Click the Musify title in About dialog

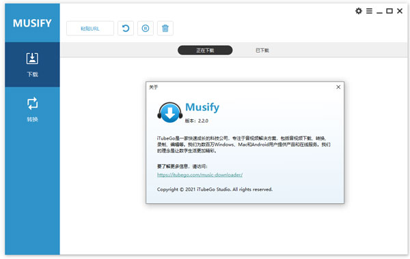pyautogui.click(x=202, y=107)
